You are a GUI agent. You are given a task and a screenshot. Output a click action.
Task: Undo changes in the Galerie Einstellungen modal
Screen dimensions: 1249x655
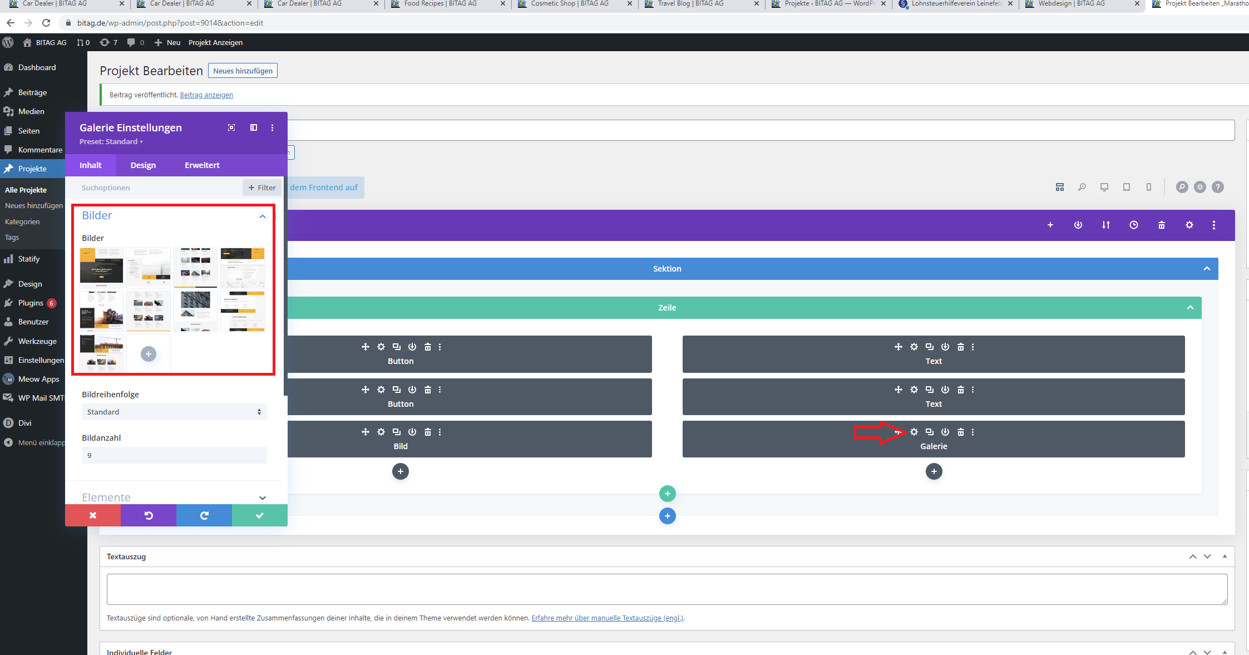148,515
